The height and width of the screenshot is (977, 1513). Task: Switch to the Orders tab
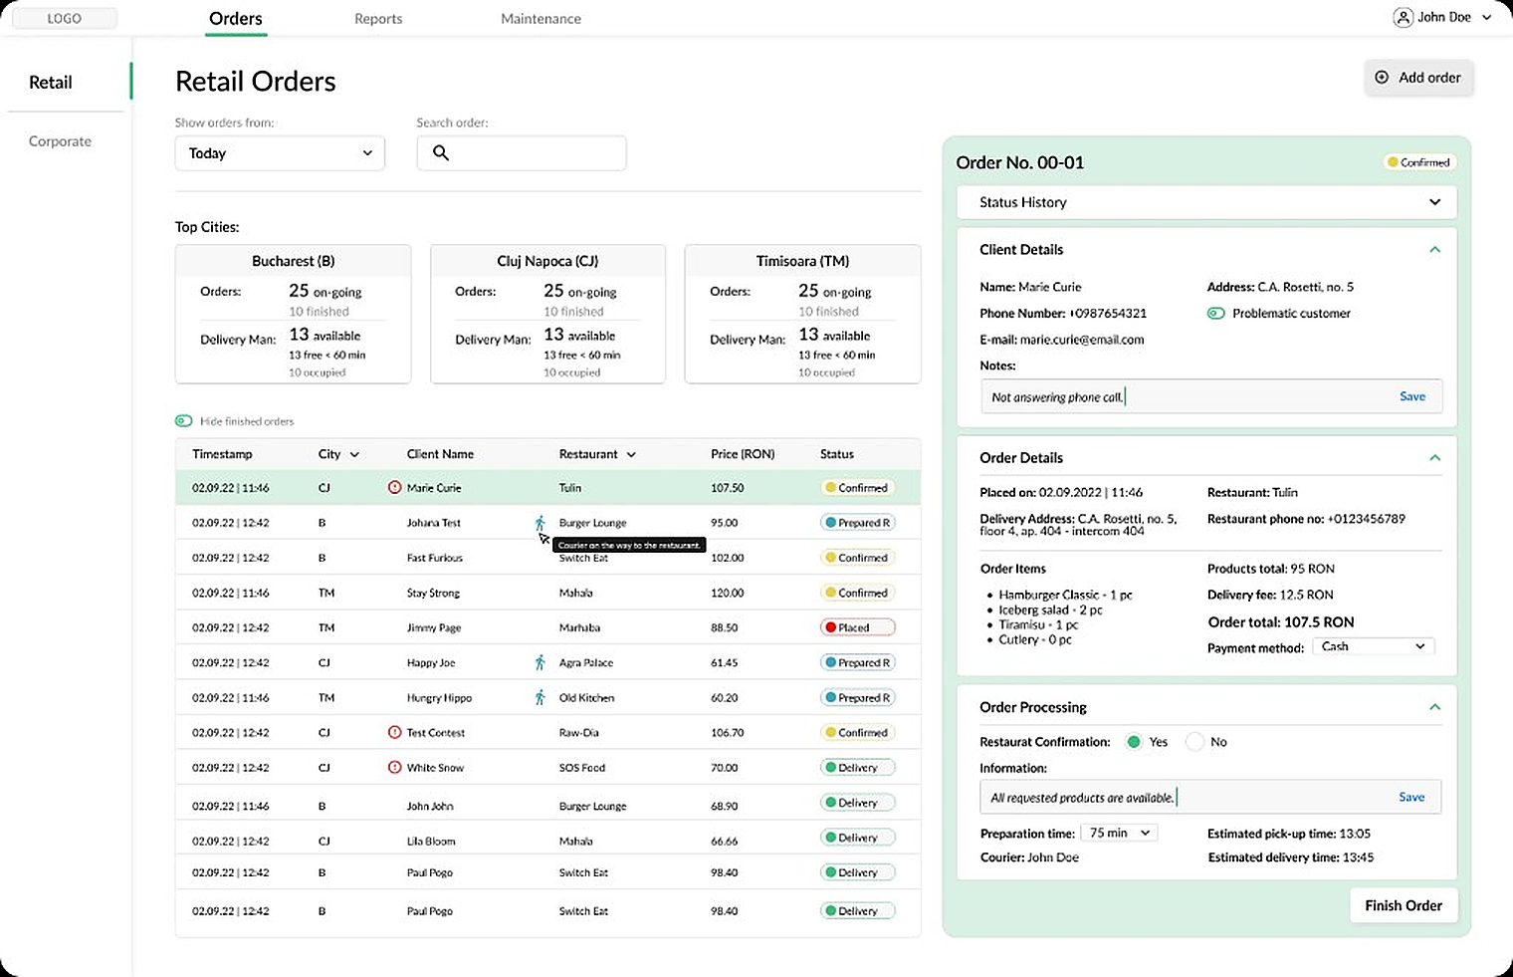click(x=236, y=18)
